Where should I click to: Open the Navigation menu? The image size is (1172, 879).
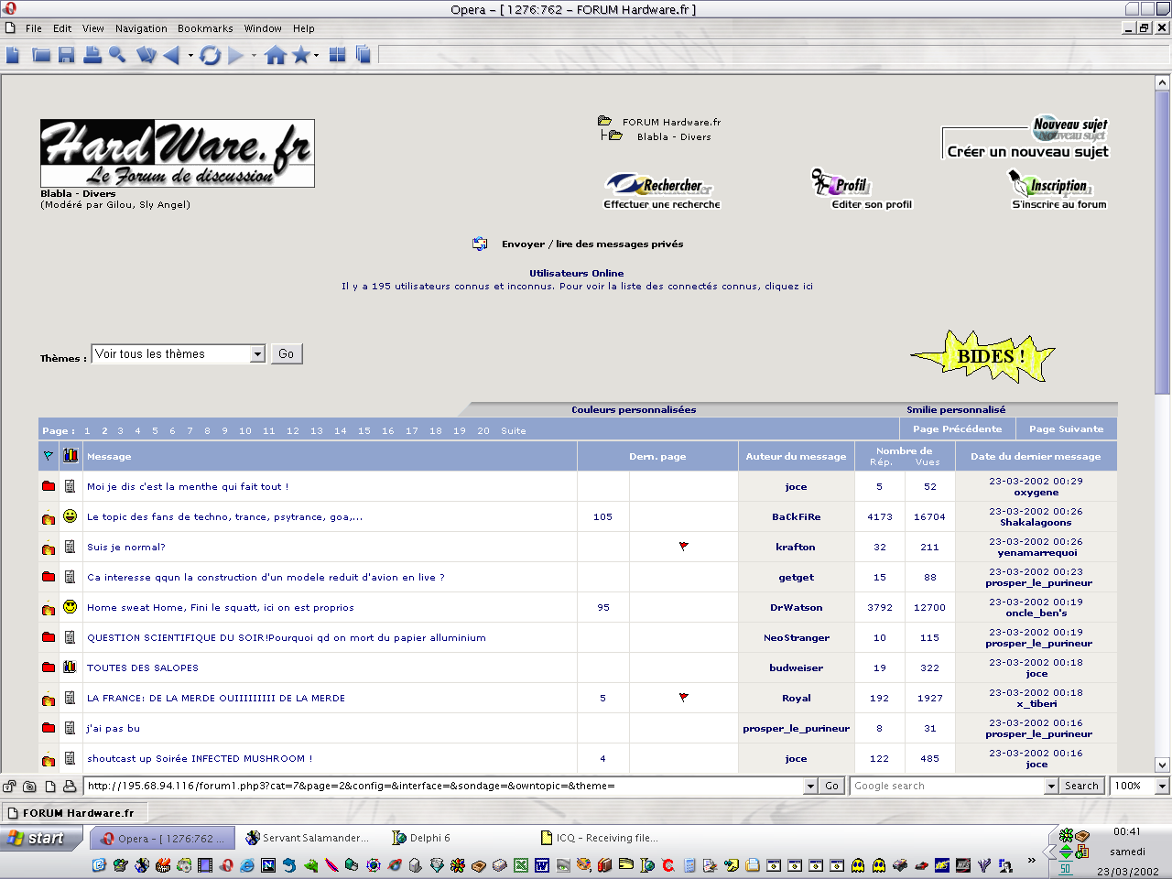point(141,28)
